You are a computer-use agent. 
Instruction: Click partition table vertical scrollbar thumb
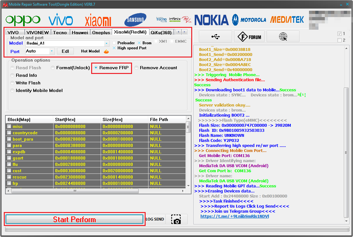click(x=188, y=127)
